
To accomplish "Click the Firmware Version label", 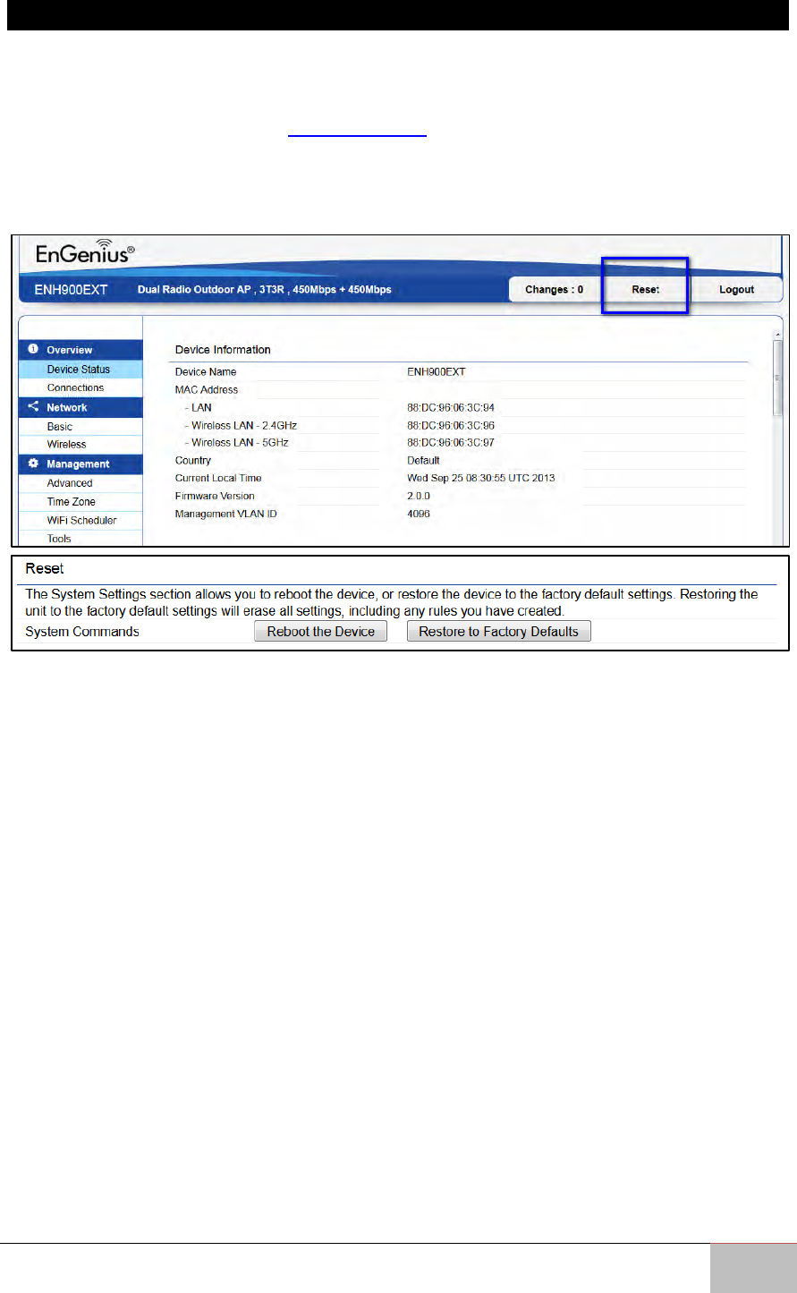I will 215,496.
